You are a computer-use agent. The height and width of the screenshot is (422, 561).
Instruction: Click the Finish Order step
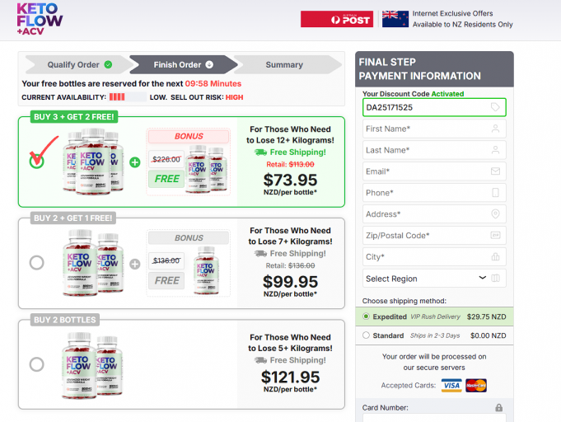click(178, 64)
